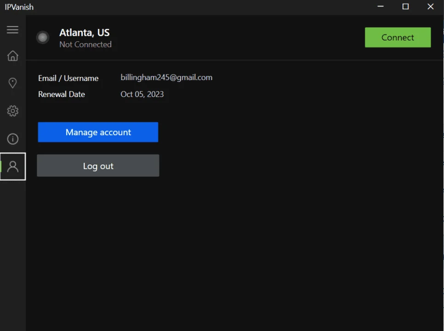Click the Log out button
The height and width of the screenshot is (331, 444).
98,165
